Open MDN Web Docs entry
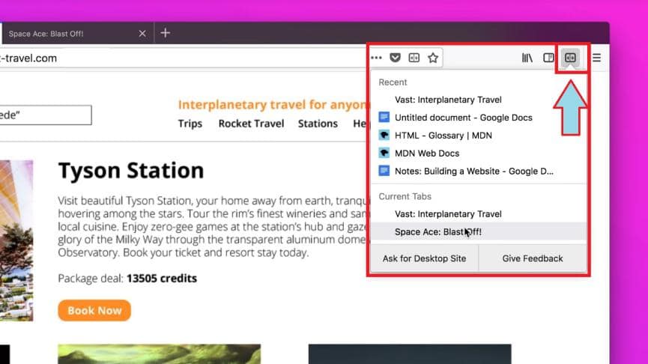This screenshot has width=648, height=364. [x=479, y=153]
